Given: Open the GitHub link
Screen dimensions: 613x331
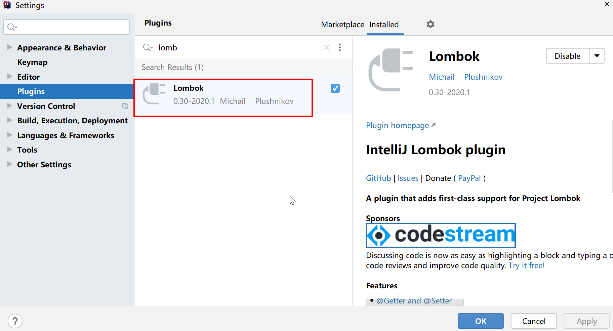Looking at the screenshot, I should tap(378, 178).
